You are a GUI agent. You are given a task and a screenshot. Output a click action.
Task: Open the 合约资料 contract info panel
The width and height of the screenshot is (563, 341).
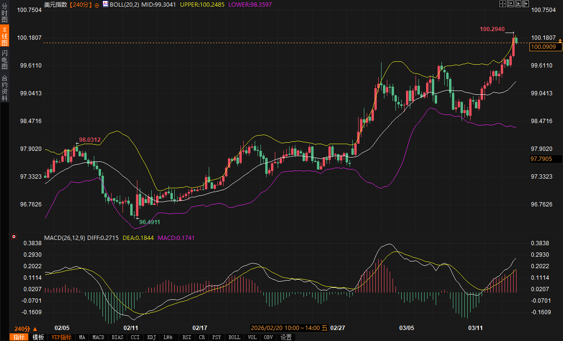[4, 88]
